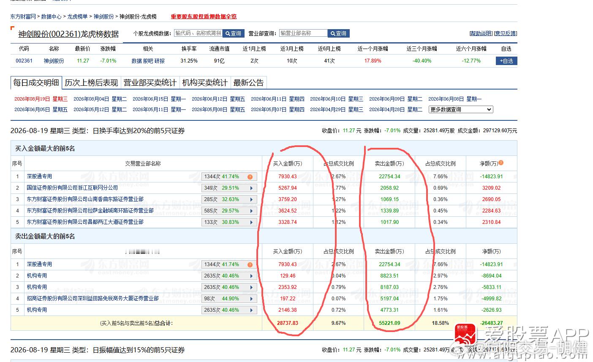The image size is (593, 362).
Task: Open 招商证券深圳益田路免税商务大厦证券营业部 link
Action: (x=92, y=298)
